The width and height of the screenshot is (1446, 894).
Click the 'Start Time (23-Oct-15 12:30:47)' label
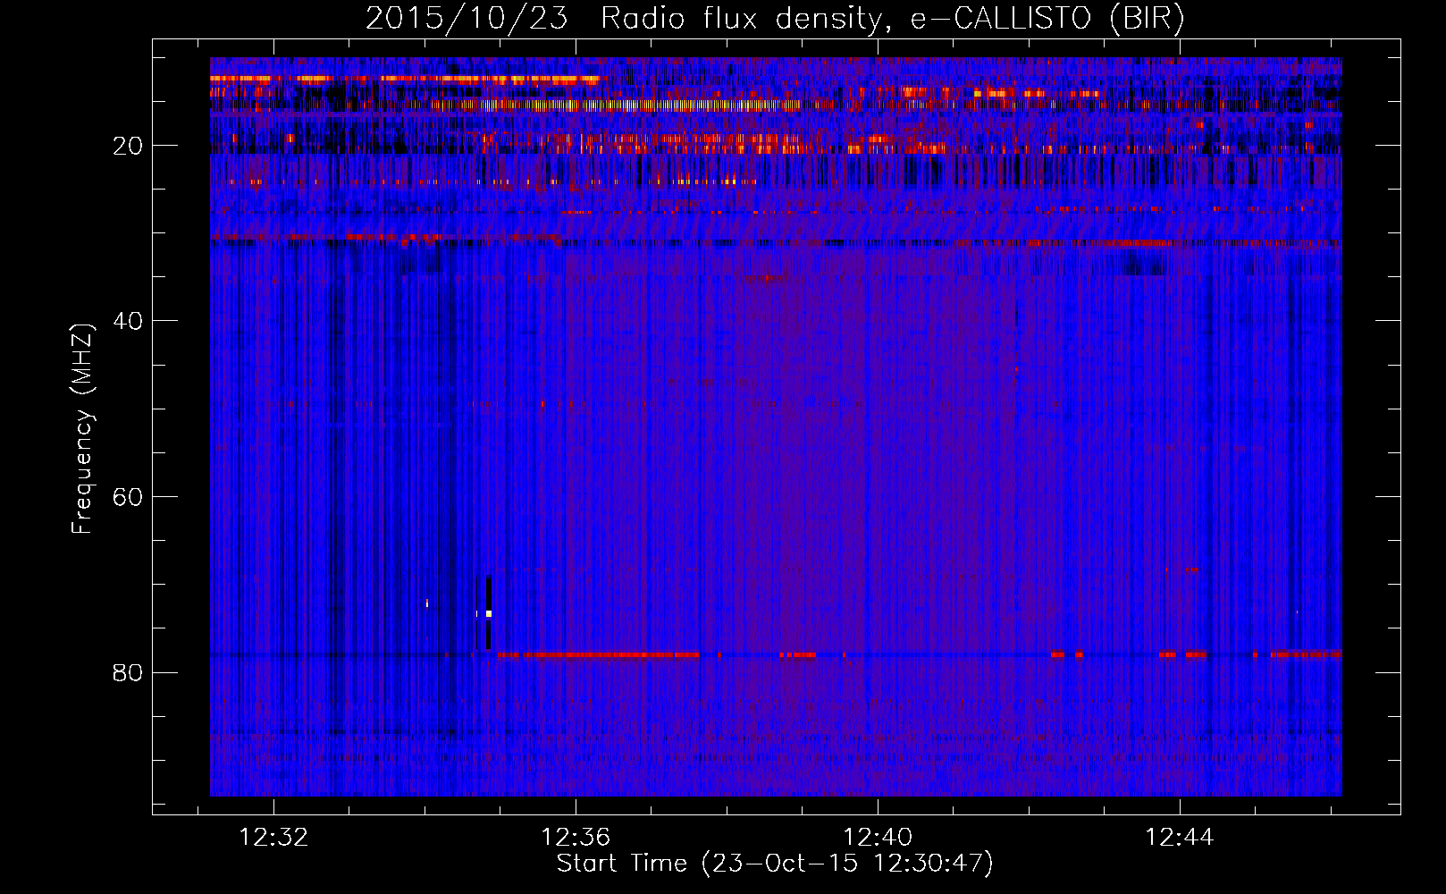pos(775,864)
